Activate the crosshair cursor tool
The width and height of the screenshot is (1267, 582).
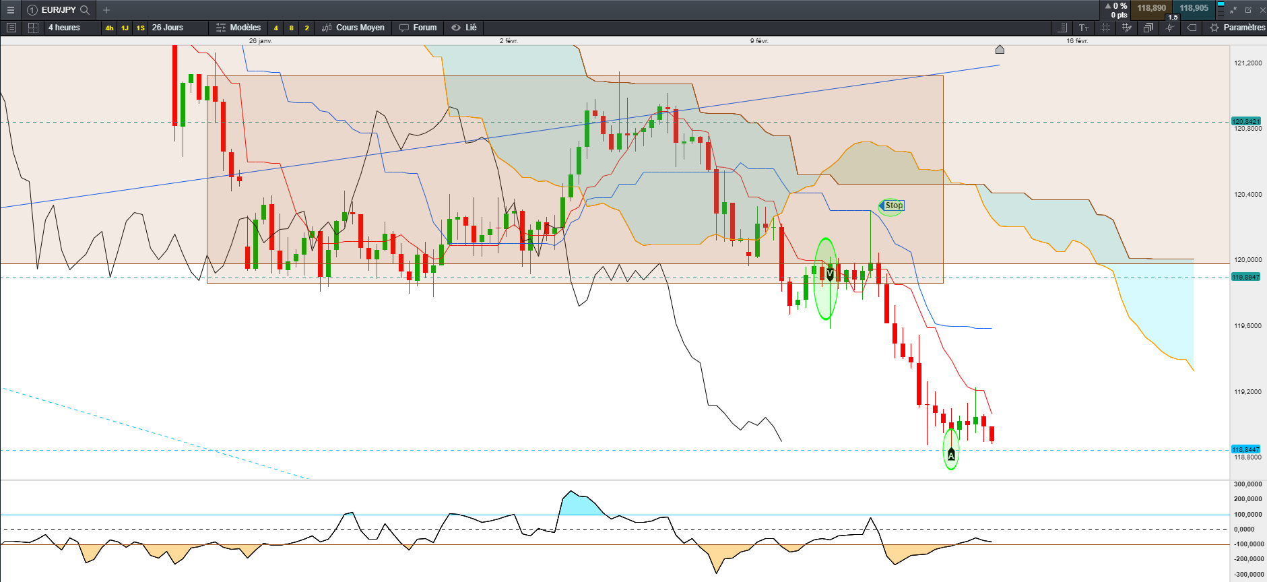1105,28
